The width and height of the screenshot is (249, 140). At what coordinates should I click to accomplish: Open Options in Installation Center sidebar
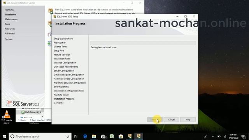pyautogui.click(x=9, y=39)
